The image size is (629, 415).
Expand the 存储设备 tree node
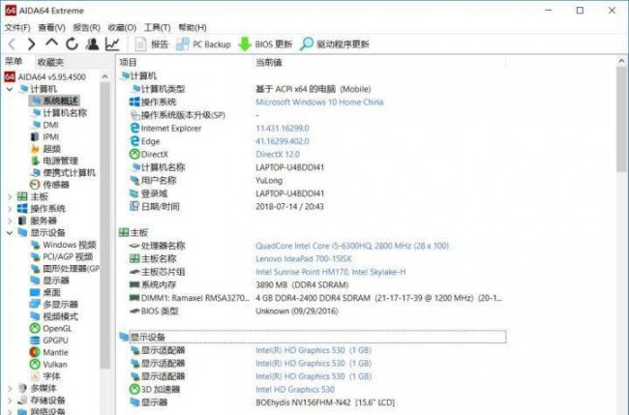pyautogui.click(x=10, y=400)
